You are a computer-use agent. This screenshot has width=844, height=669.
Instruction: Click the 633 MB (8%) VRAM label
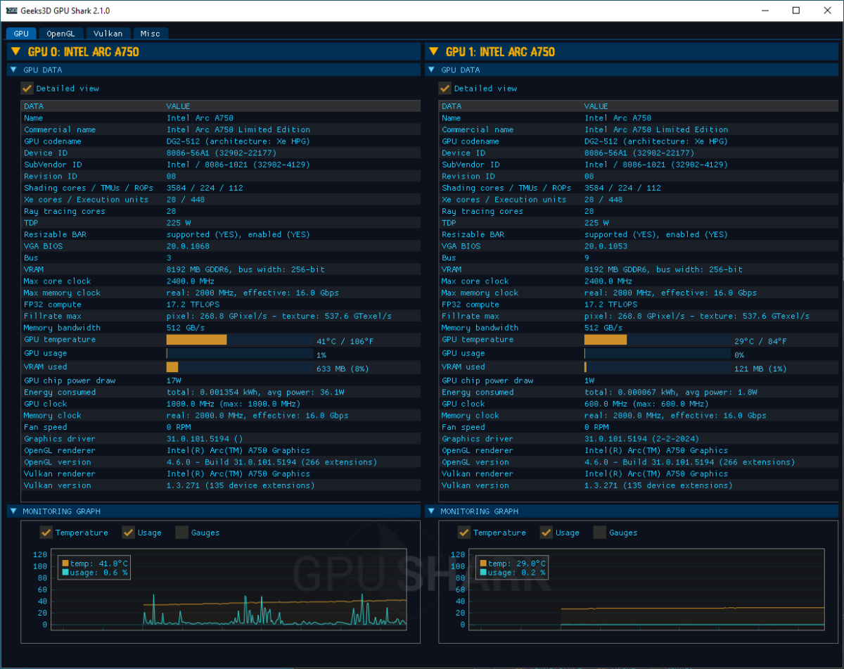(x=343, y=369)
